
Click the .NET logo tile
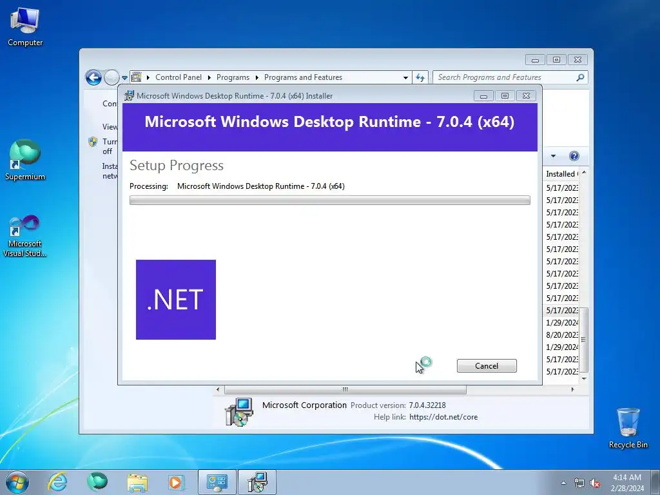pyautogui.click(x=176, y=300)
